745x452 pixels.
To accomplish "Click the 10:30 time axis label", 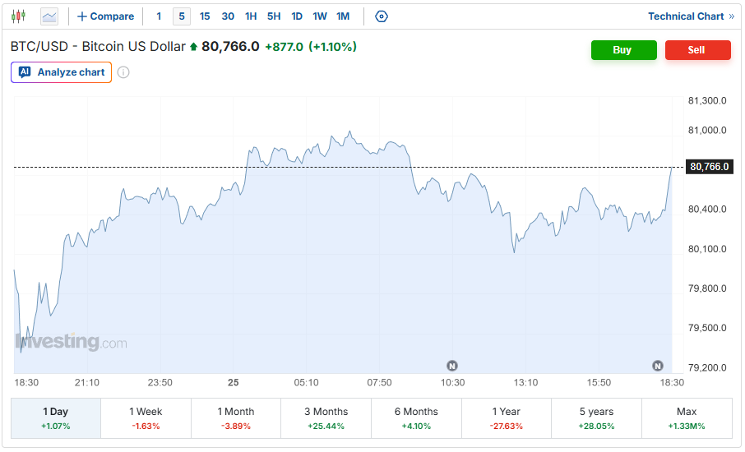I will [x=453, y=383].
